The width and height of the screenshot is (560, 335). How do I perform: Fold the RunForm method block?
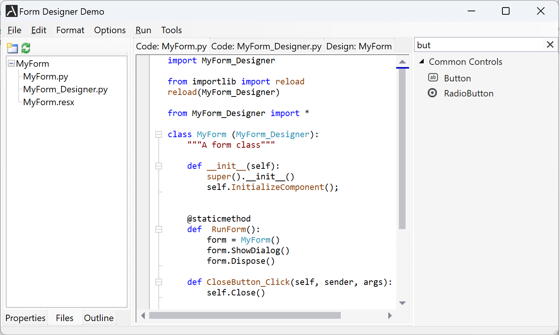point(159,229)
